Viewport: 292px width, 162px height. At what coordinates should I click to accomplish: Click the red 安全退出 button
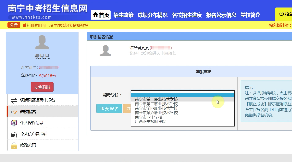(x=42, y=87)
